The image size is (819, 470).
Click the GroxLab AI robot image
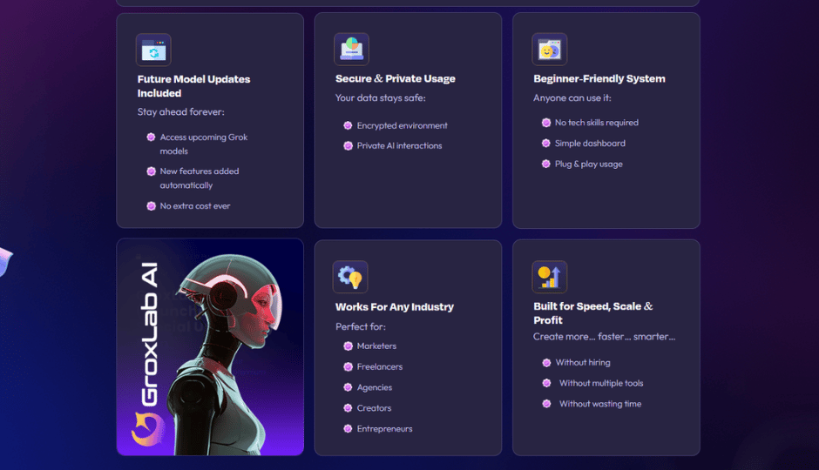[211, 347]
